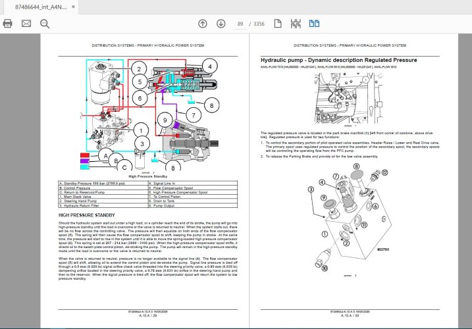Click the heading 'HIGH PRESSURE STANDBY'
Image resolution: width=472 pixels, height=329 pixels.
click(87, 215)
